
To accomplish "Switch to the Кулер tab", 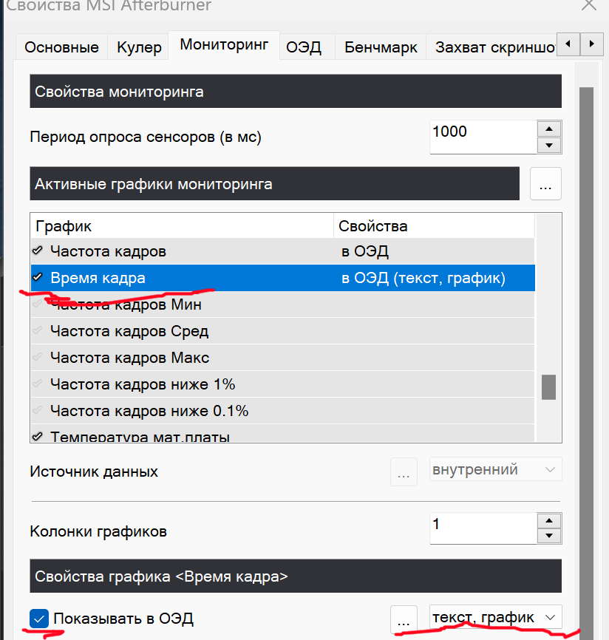I will tap(139, 47).
